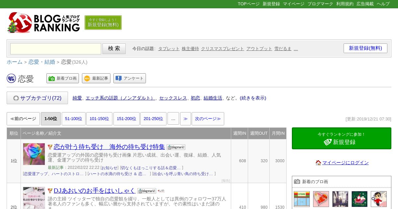Open 広告掲載 in the top bar
This screenshot has width=398, height=209.
tap(365, 4)
